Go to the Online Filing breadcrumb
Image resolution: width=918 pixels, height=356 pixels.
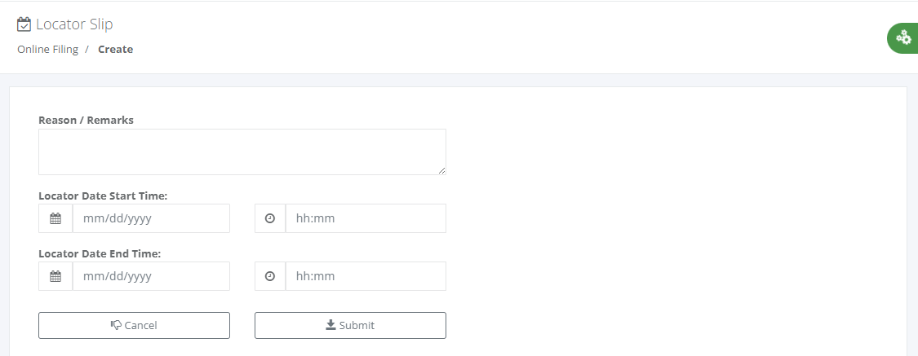tap(47, 49)
